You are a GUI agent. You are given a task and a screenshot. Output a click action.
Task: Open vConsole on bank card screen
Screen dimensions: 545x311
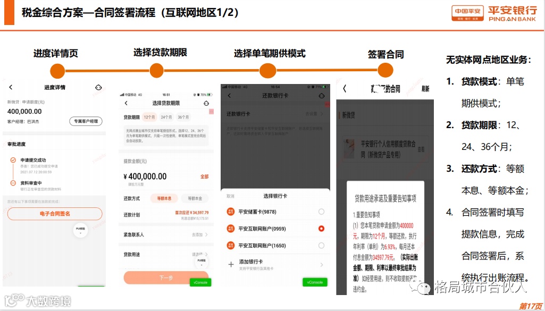[315, 282]
